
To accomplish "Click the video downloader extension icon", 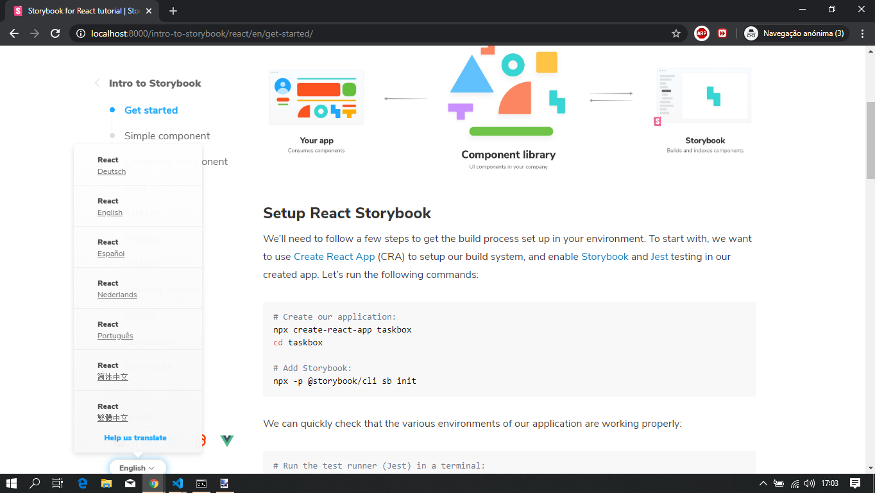I will click(722, 33).
